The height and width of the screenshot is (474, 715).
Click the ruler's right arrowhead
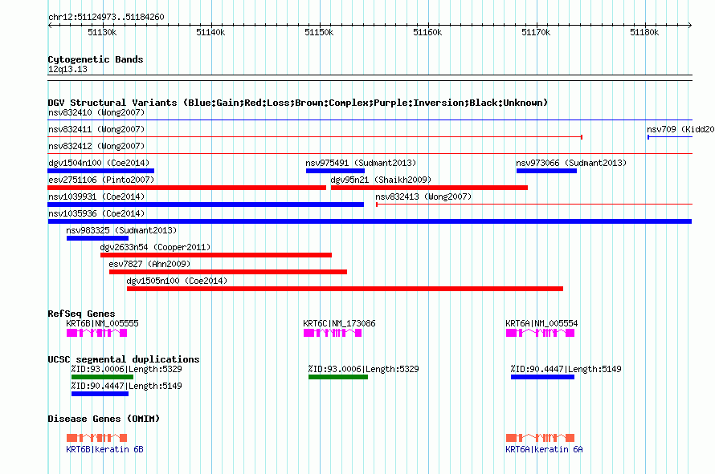(689, 25)
